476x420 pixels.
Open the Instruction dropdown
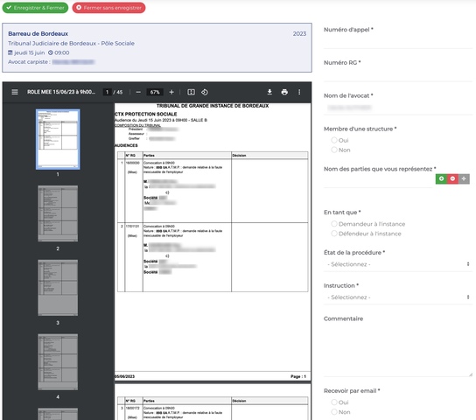click(x=398, y=297)
